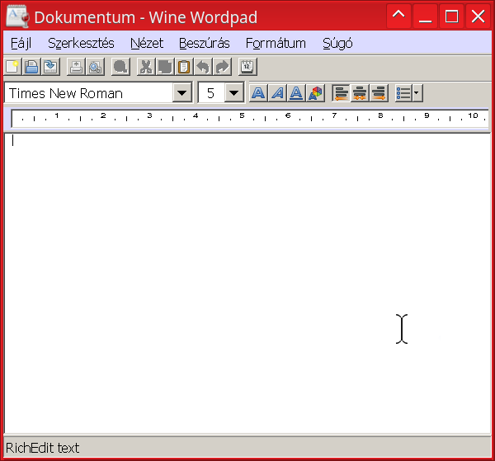Click inside the document text area
This screenshot has height=461, width=495.
[247, 284]
